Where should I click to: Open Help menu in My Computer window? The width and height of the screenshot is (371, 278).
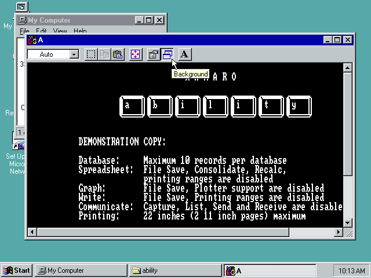pos(80,31)
